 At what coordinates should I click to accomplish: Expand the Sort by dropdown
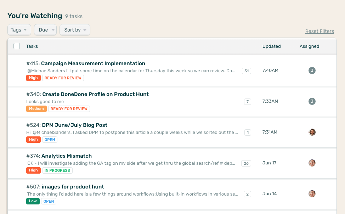(74, 30)
